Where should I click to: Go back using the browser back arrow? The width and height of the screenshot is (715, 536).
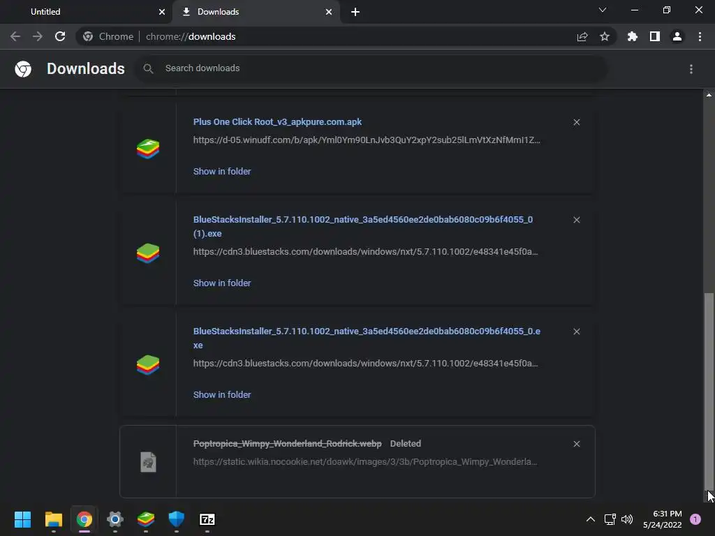coord(15,36)
